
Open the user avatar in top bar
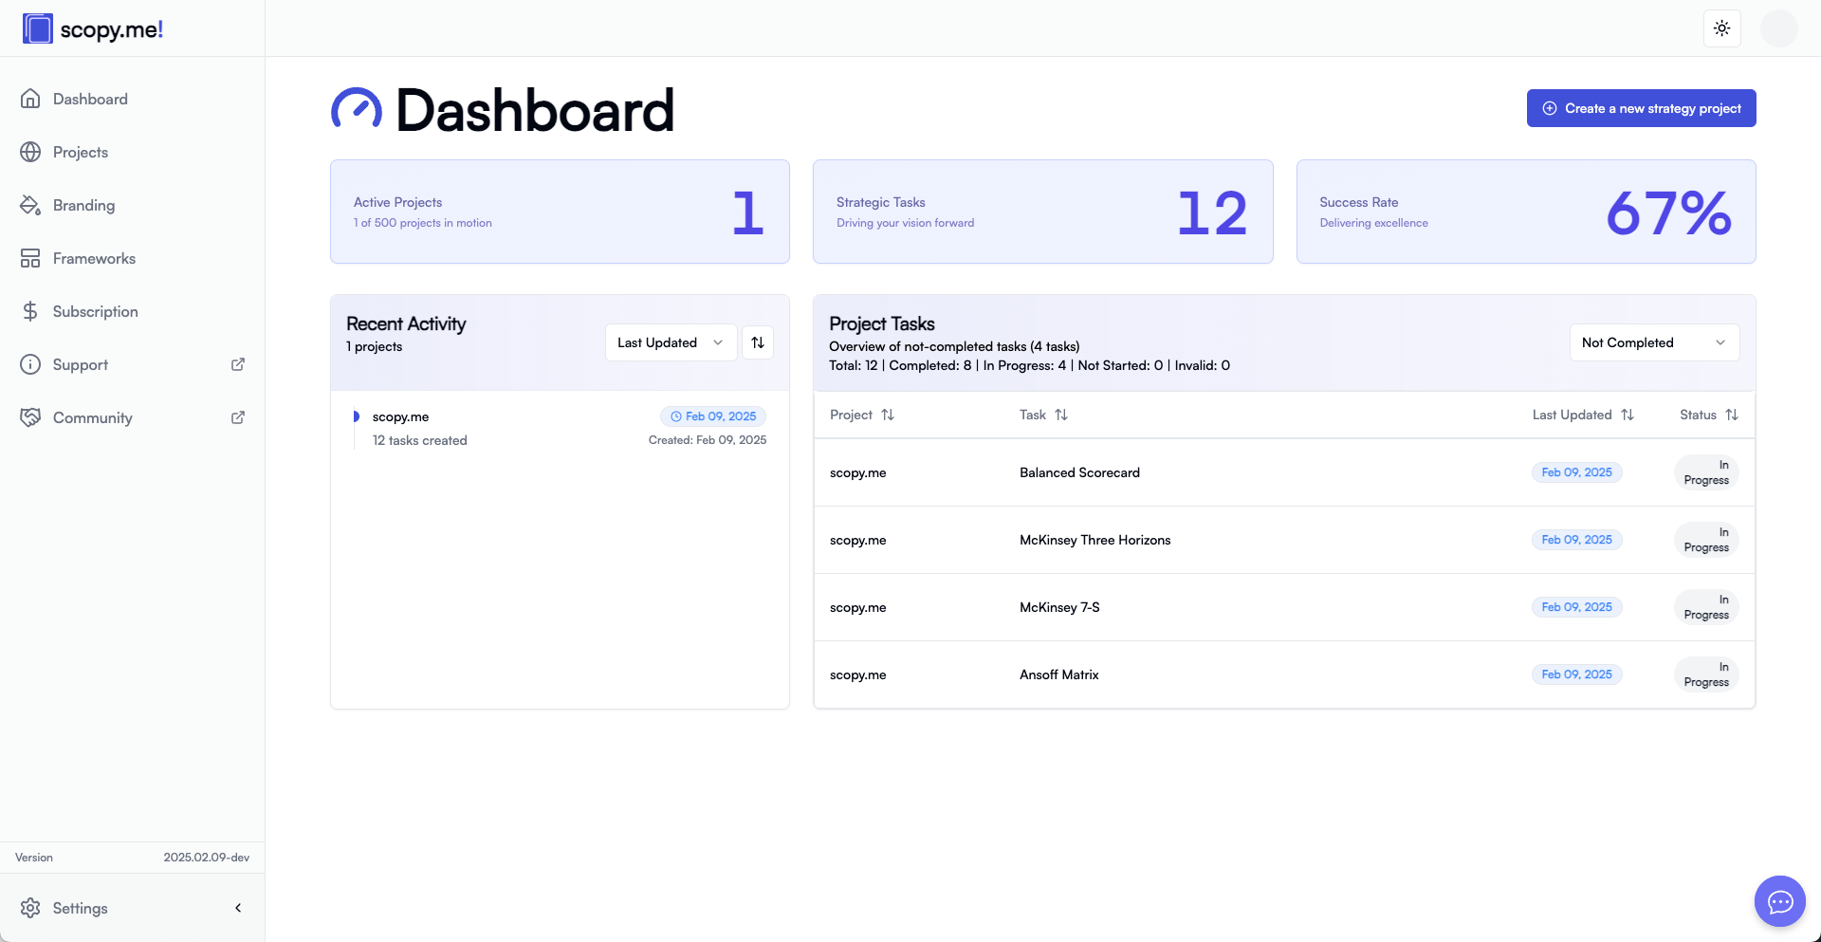[1778, 28]
